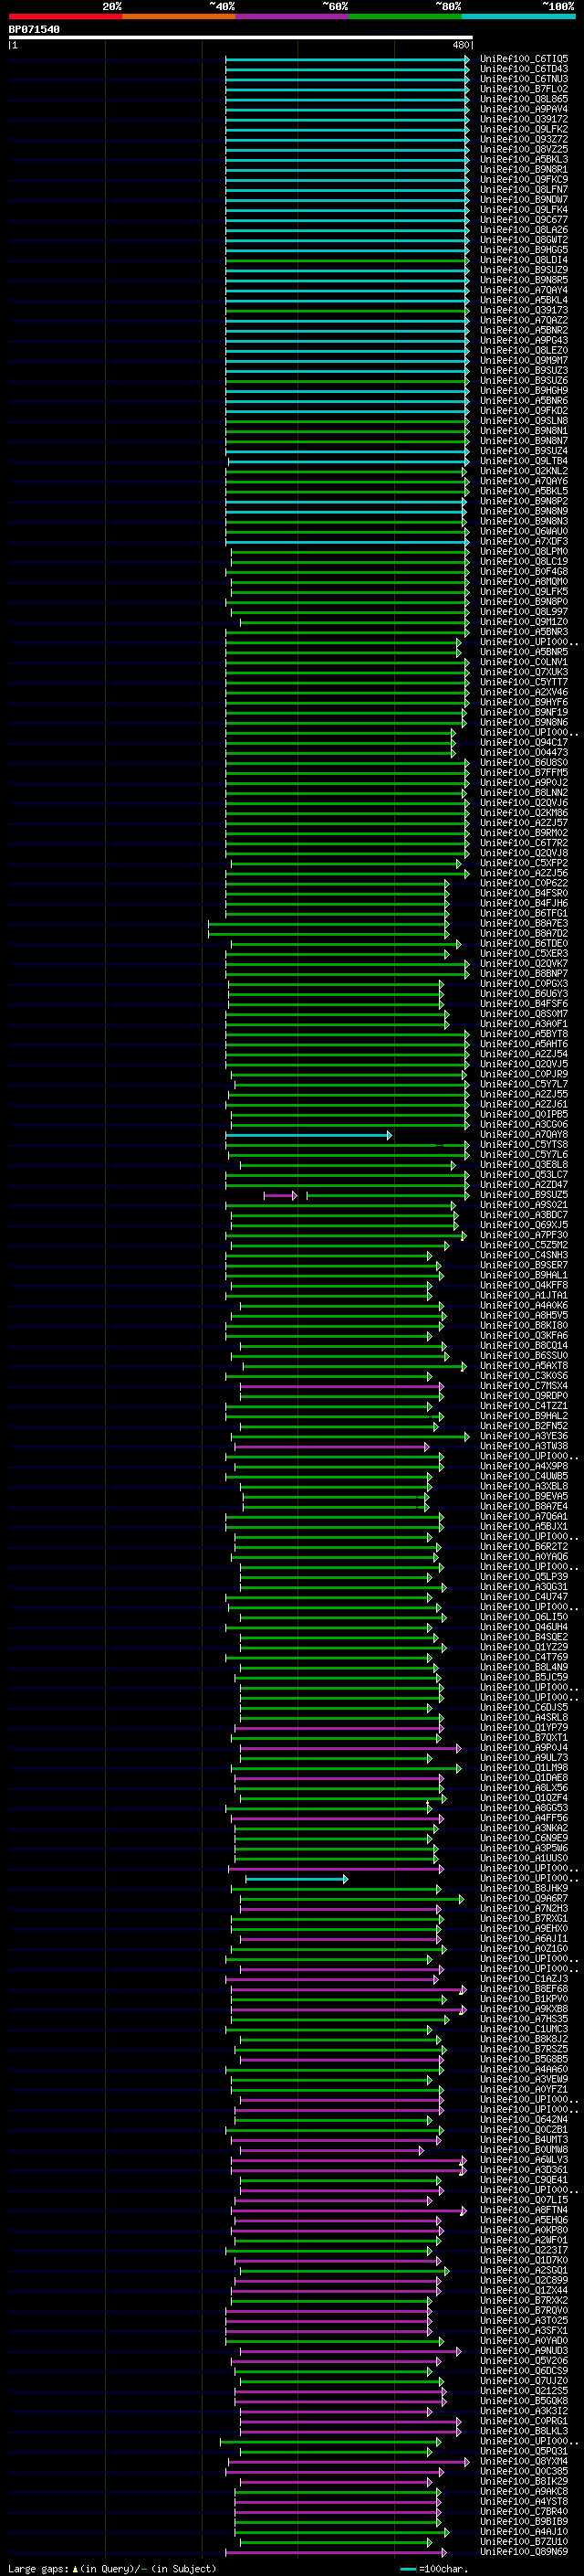Click the white query sequence bar

(241, 37)
